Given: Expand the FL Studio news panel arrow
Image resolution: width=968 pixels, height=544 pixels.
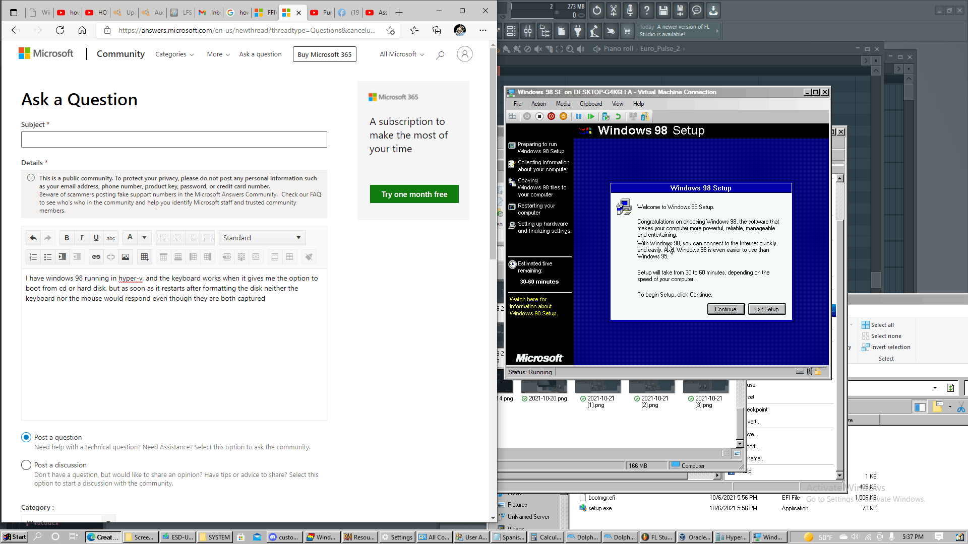Looking at the screenshot, I should (717, 31).
